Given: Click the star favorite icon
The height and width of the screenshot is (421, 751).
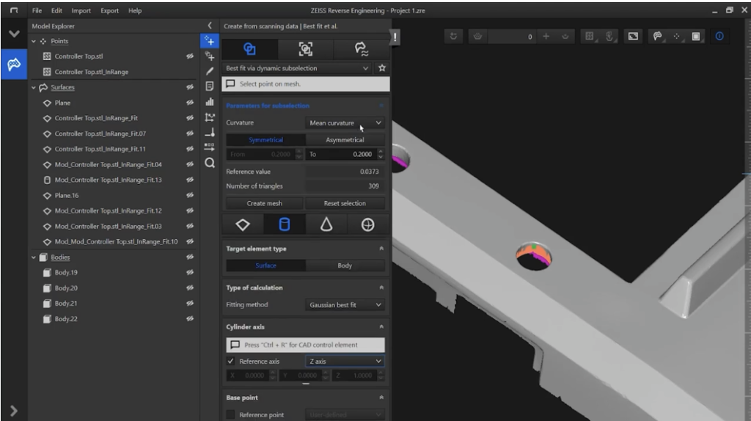Looking at the screenshot, I should pyautogui.click(x=381, y=68).
